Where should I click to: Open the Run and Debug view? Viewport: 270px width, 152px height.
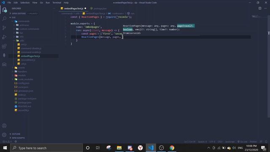[4, 37]
